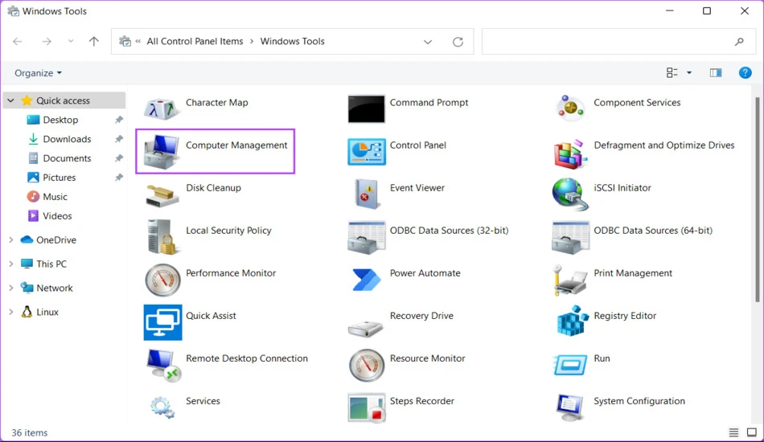Select the iSCSI Initiator globe icon
This screenshot has width=764, height=442.
pyautogui.click(x=569, y=194)
